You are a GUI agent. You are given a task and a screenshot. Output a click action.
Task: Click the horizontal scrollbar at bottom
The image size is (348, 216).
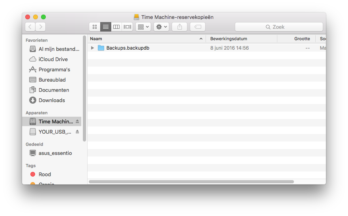tap(191, 182)
